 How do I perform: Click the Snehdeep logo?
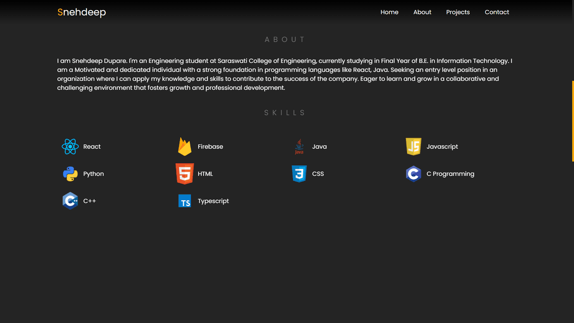click(81, 12)
